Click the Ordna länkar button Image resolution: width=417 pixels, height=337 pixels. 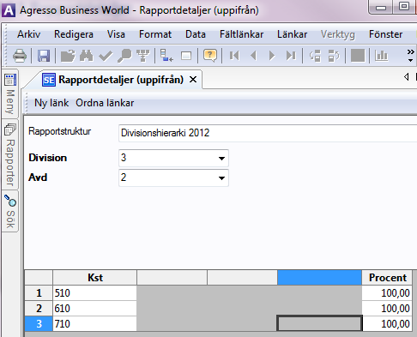[105, 103]
